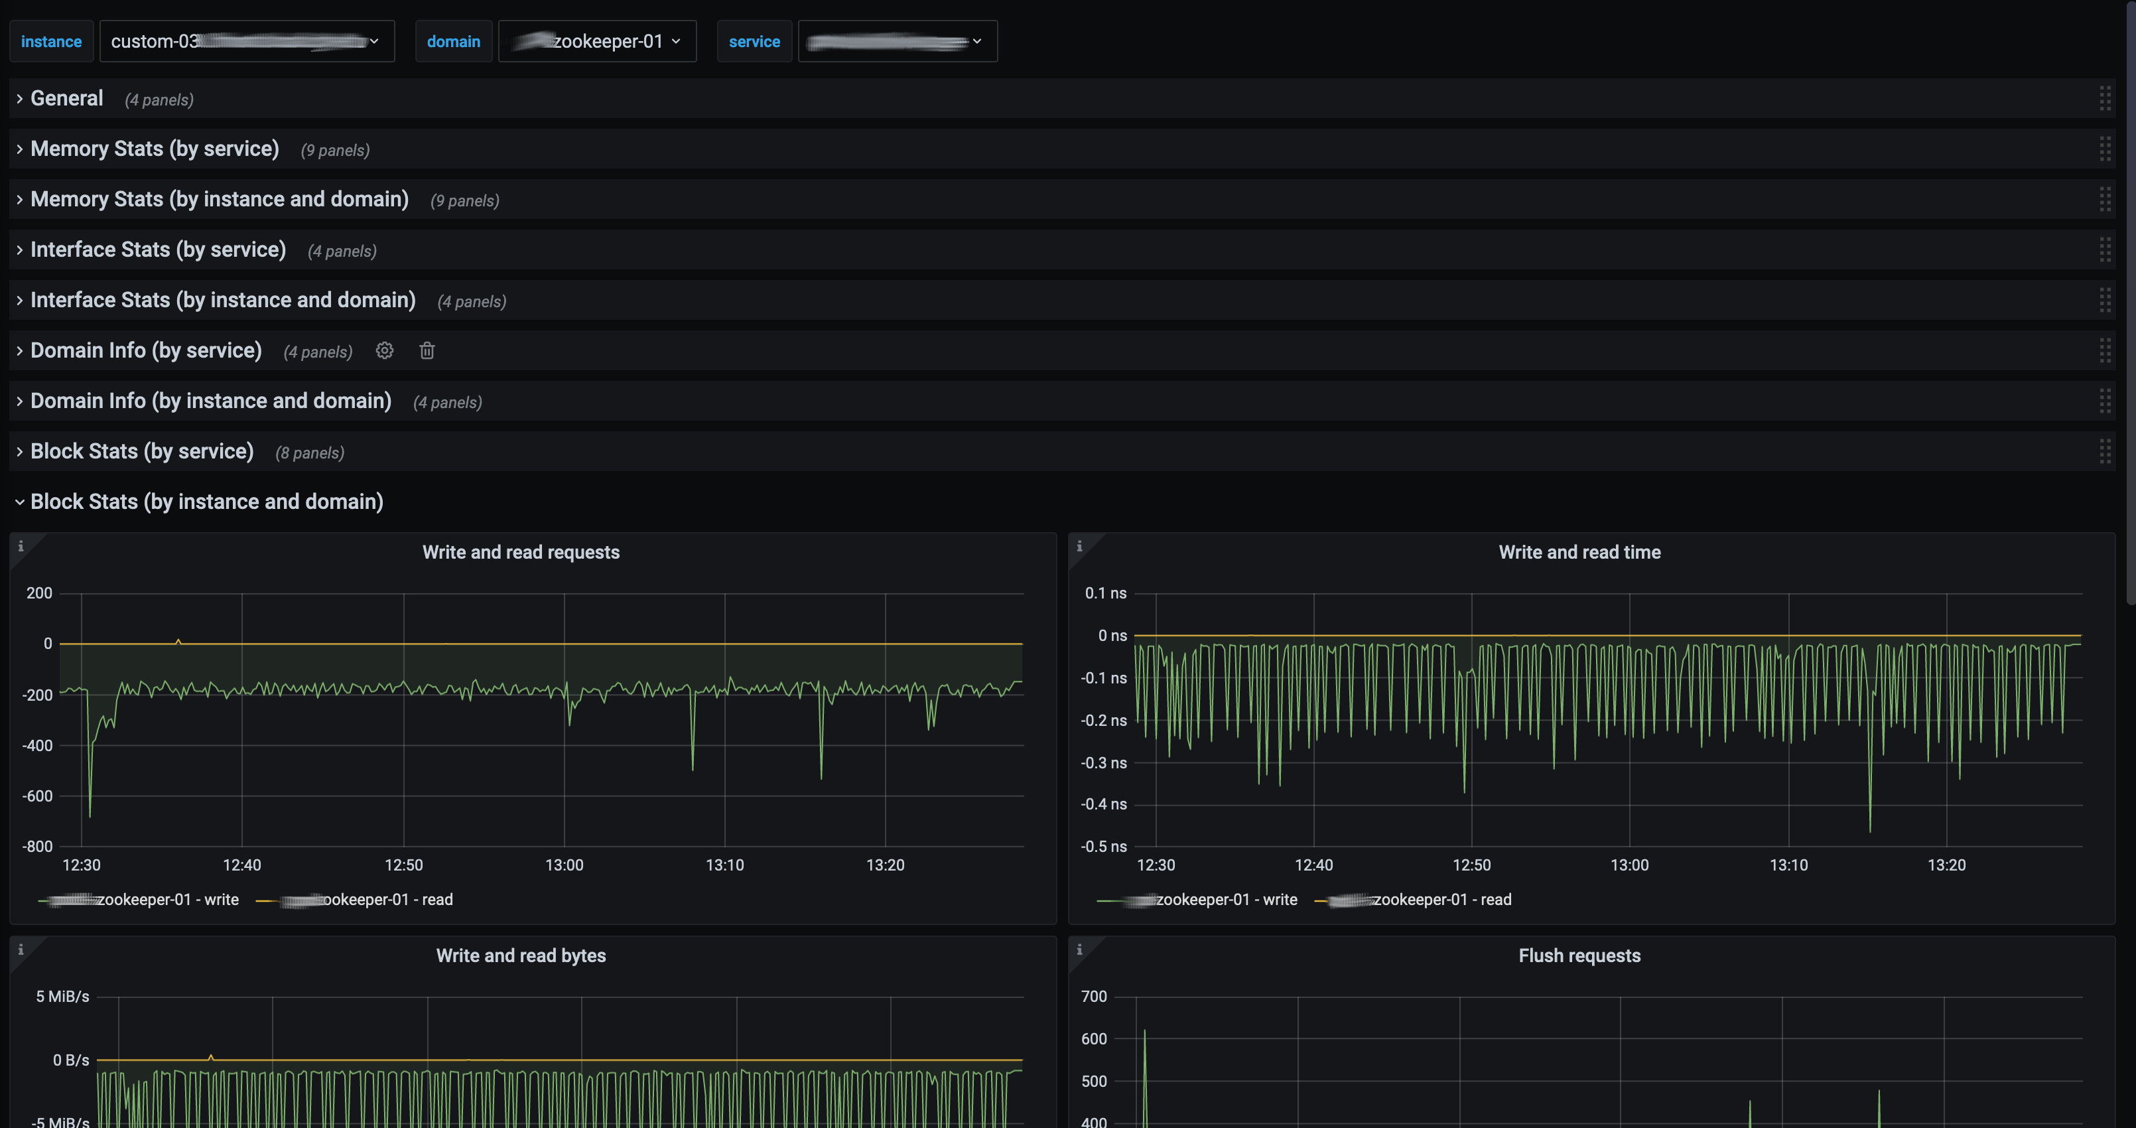Toggle write series in Write and read time legend
Image resolution: width=2136 pixels, height=1128 pixels.
coord(1226,900)
